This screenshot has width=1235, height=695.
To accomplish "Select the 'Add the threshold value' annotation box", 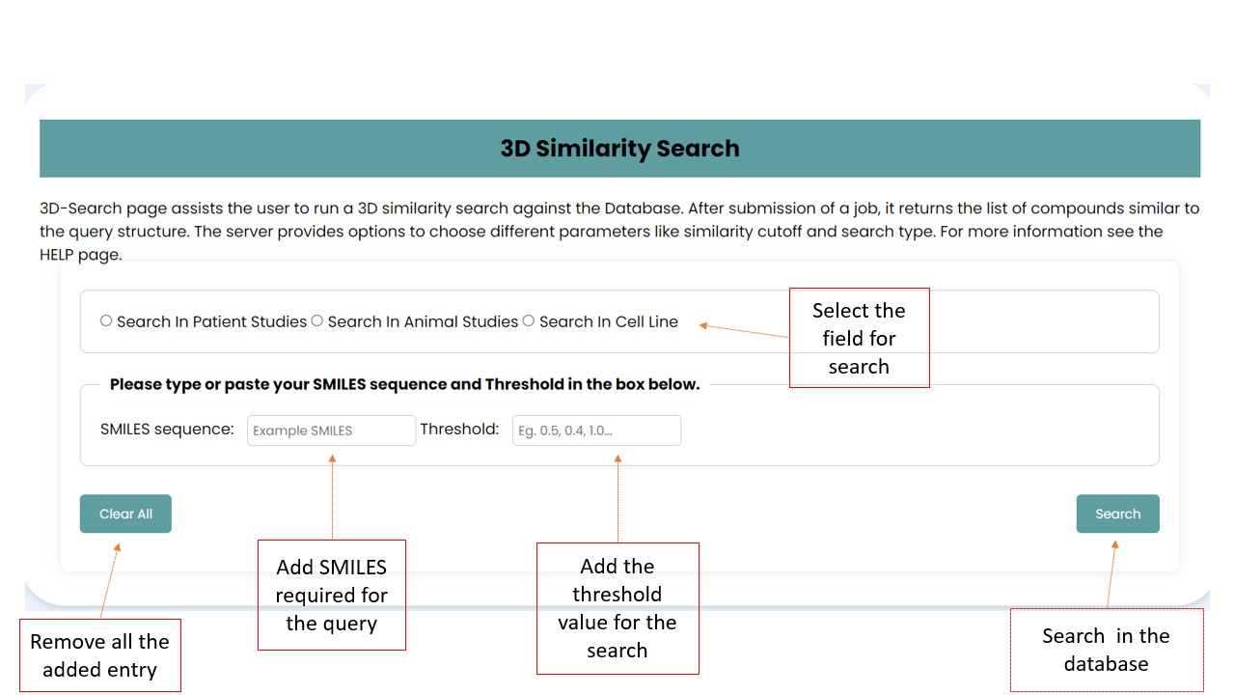I will pos(617,608).
